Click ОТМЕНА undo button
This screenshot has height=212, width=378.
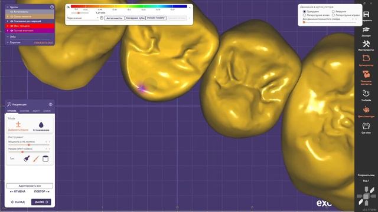[x=18, y=191]
